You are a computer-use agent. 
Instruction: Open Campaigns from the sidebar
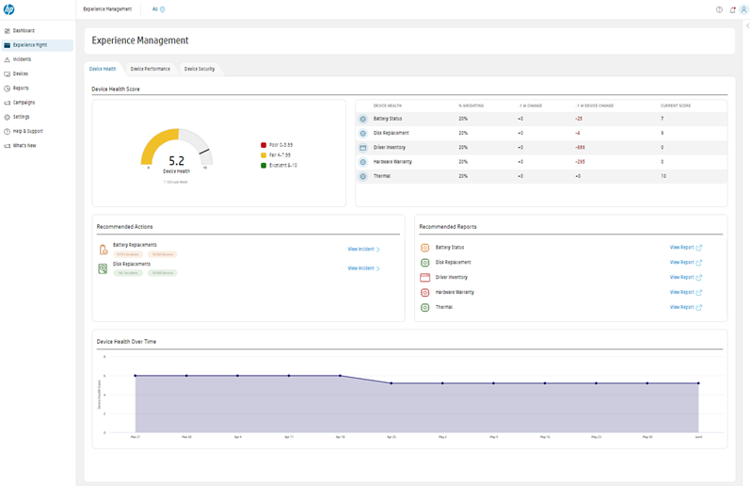(24, 103)
